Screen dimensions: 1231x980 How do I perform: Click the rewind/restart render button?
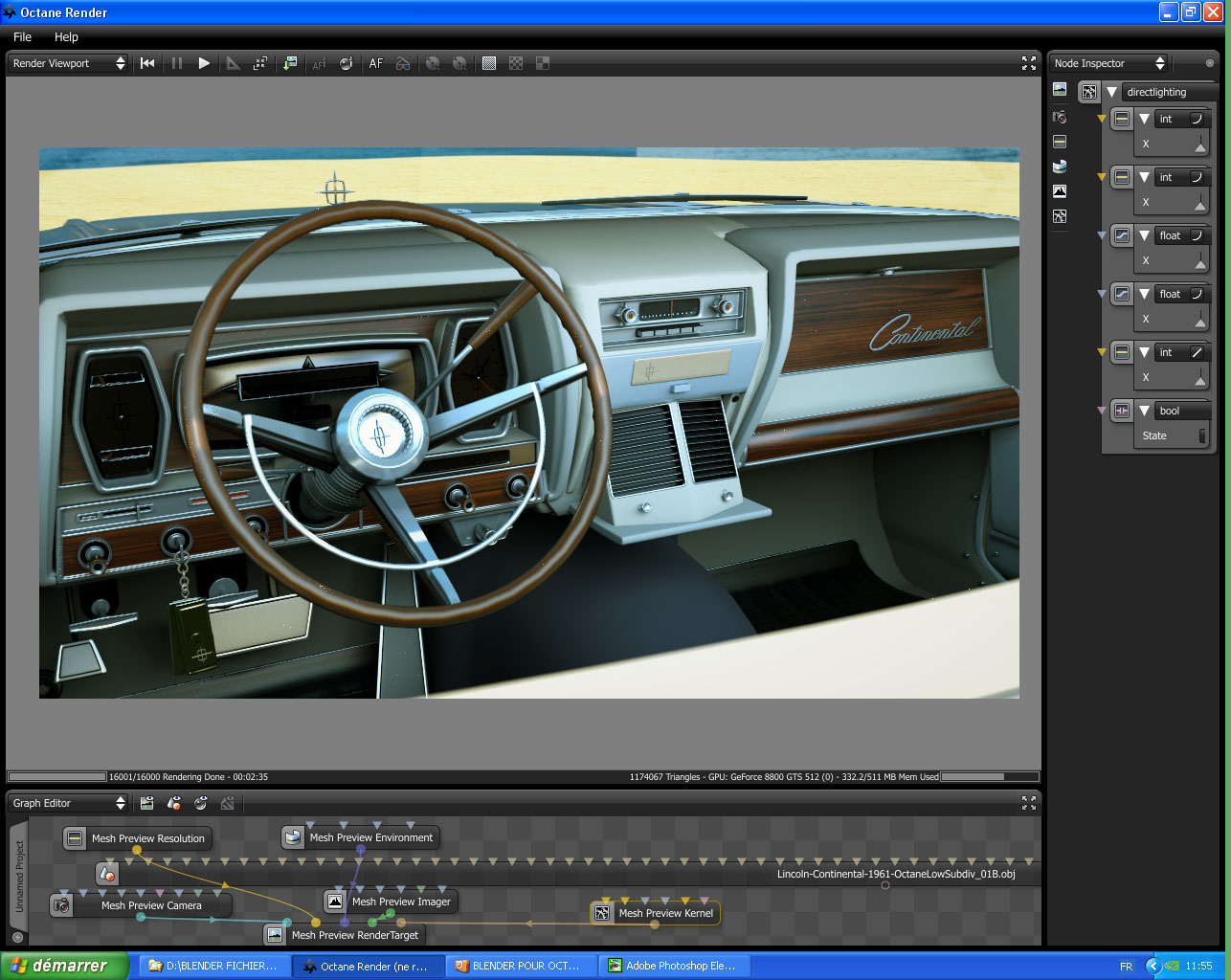click(147, 63)
